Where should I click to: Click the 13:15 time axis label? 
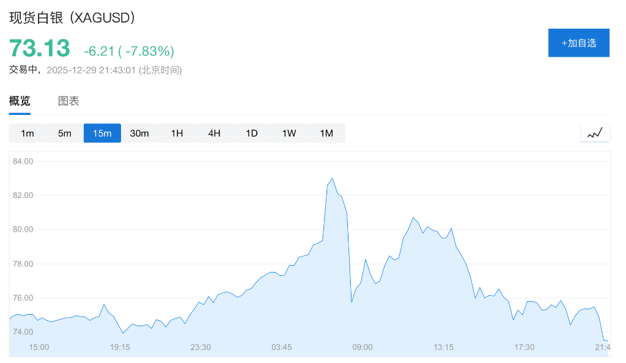pos(443,347)
